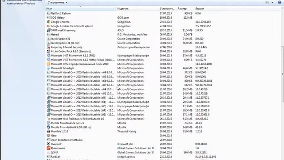284x160 pixels.
Task: Click the Mumble 1.2.10 icon
Action: pyautogui.click(x=48, y=132)
